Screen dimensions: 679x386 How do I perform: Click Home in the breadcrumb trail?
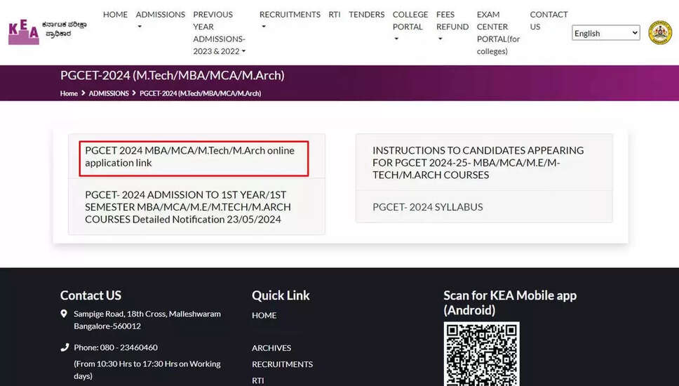[x=69, y=93]
